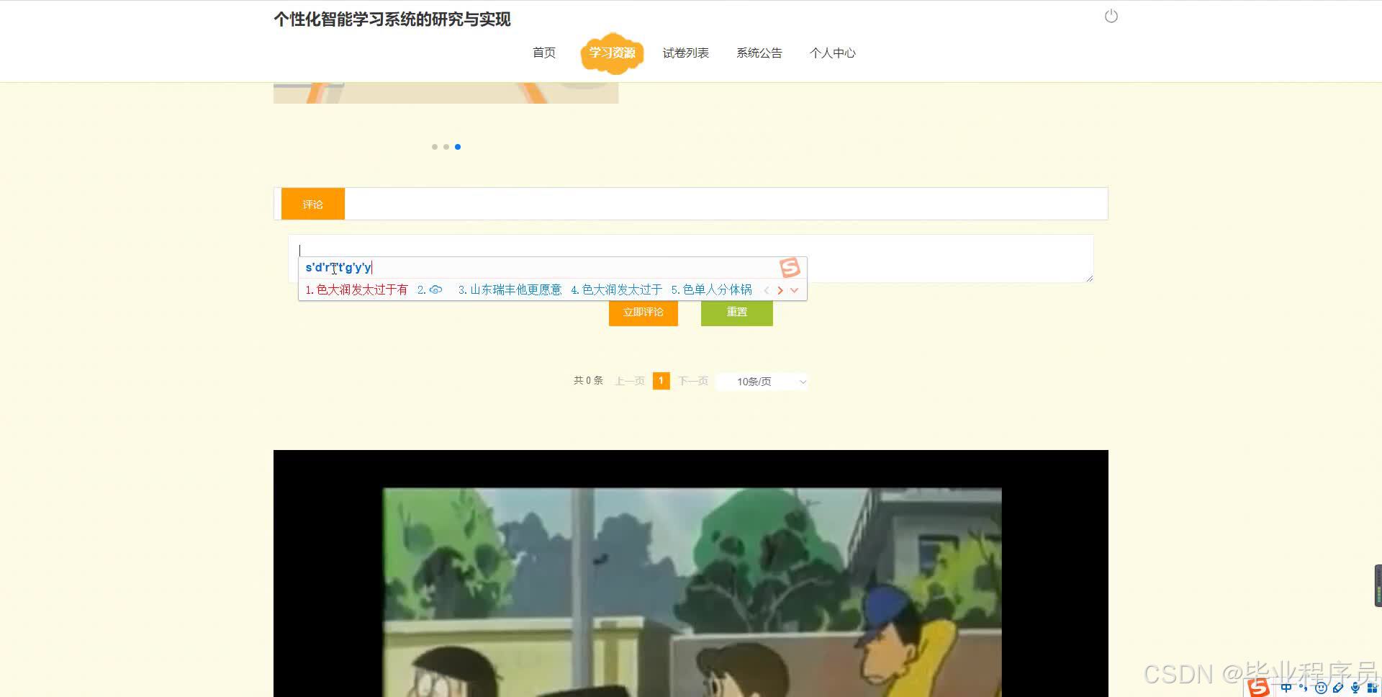Open the 10条/页 page size dropdown
The height and width of the screenshot is (697, 1382).
[763, 382]
